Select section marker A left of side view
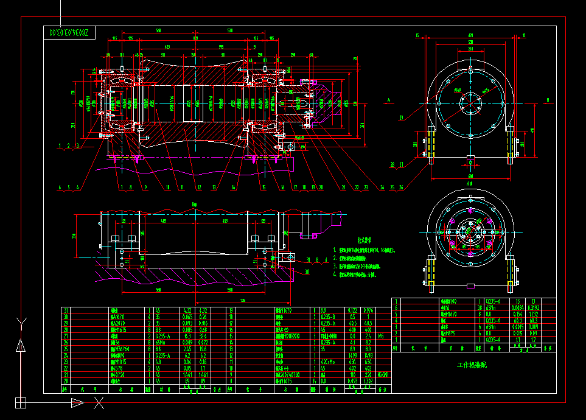 tap(389, 100)
